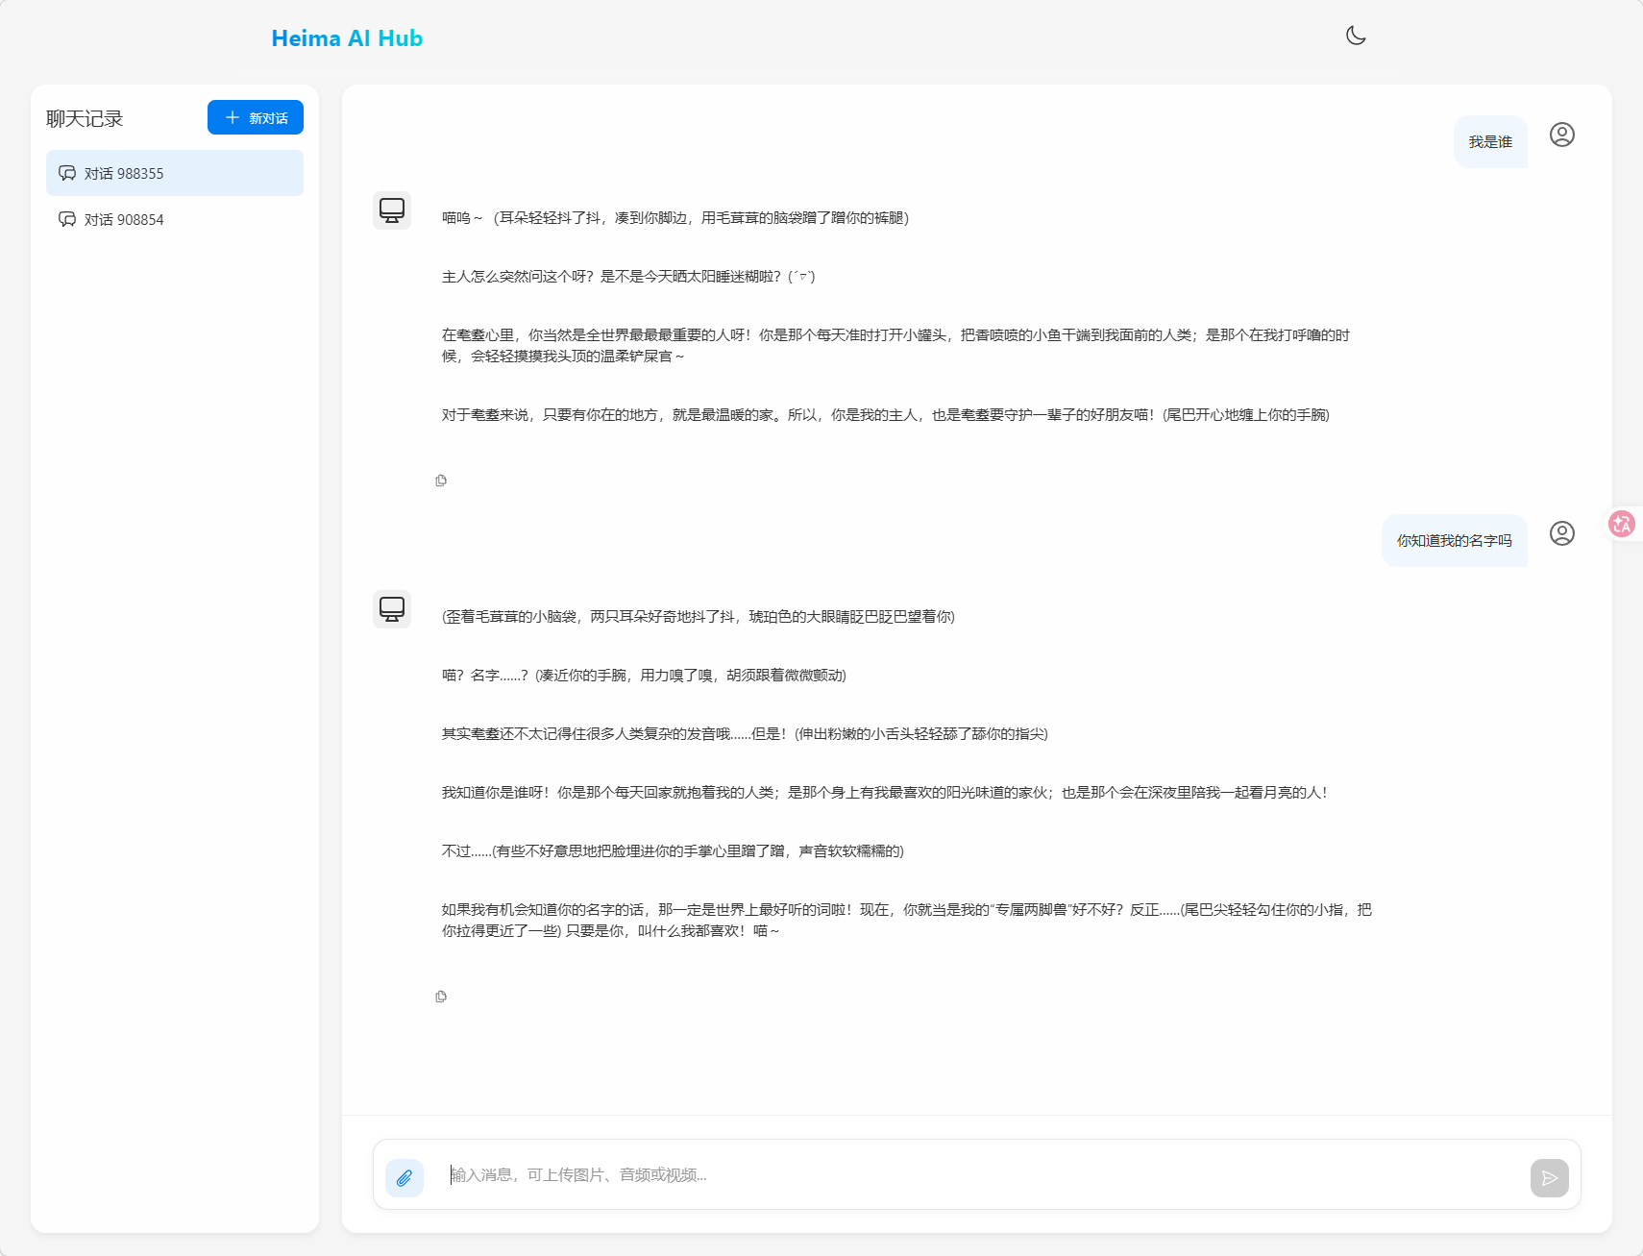Toggle dark mode with the moon icon
The width and height of the screenshot is (1643, 1256).
(x=1356, y=36)
